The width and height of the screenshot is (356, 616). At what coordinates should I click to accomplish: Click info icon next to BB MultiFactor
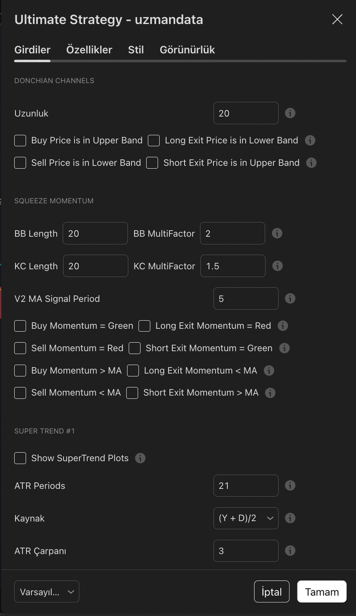pyautogui.click(x=277, y=233)
